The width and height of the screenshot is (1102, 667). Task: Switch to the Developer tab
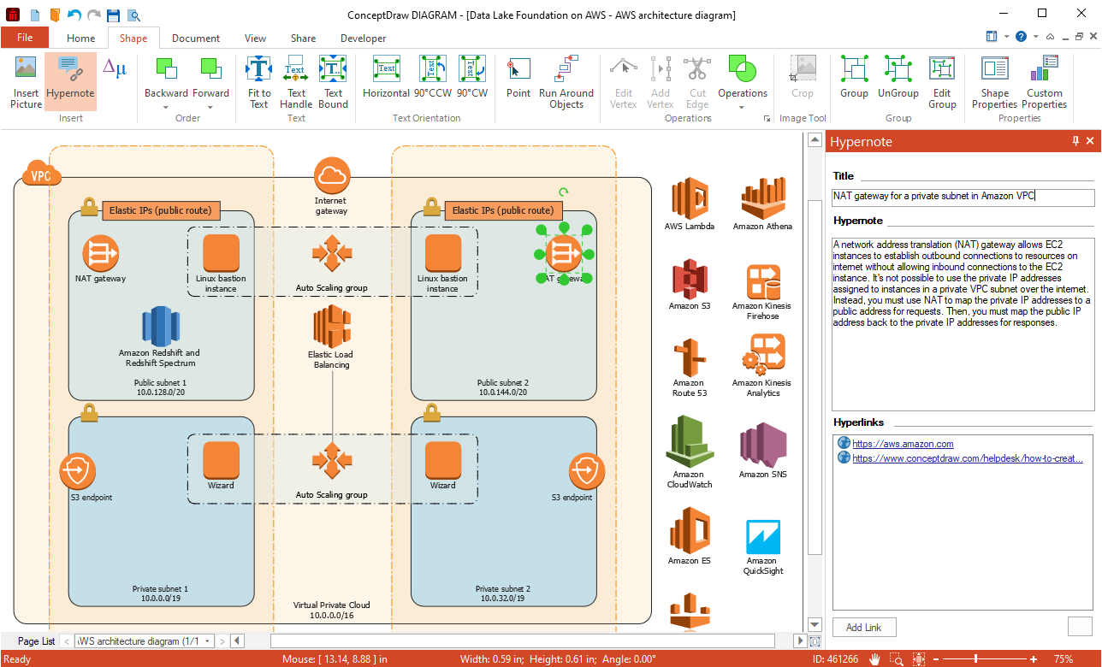363,38
